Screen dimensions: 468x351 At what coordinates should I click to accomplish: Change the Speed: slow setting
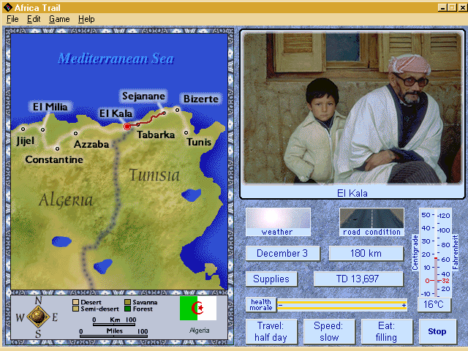(328, 331)
